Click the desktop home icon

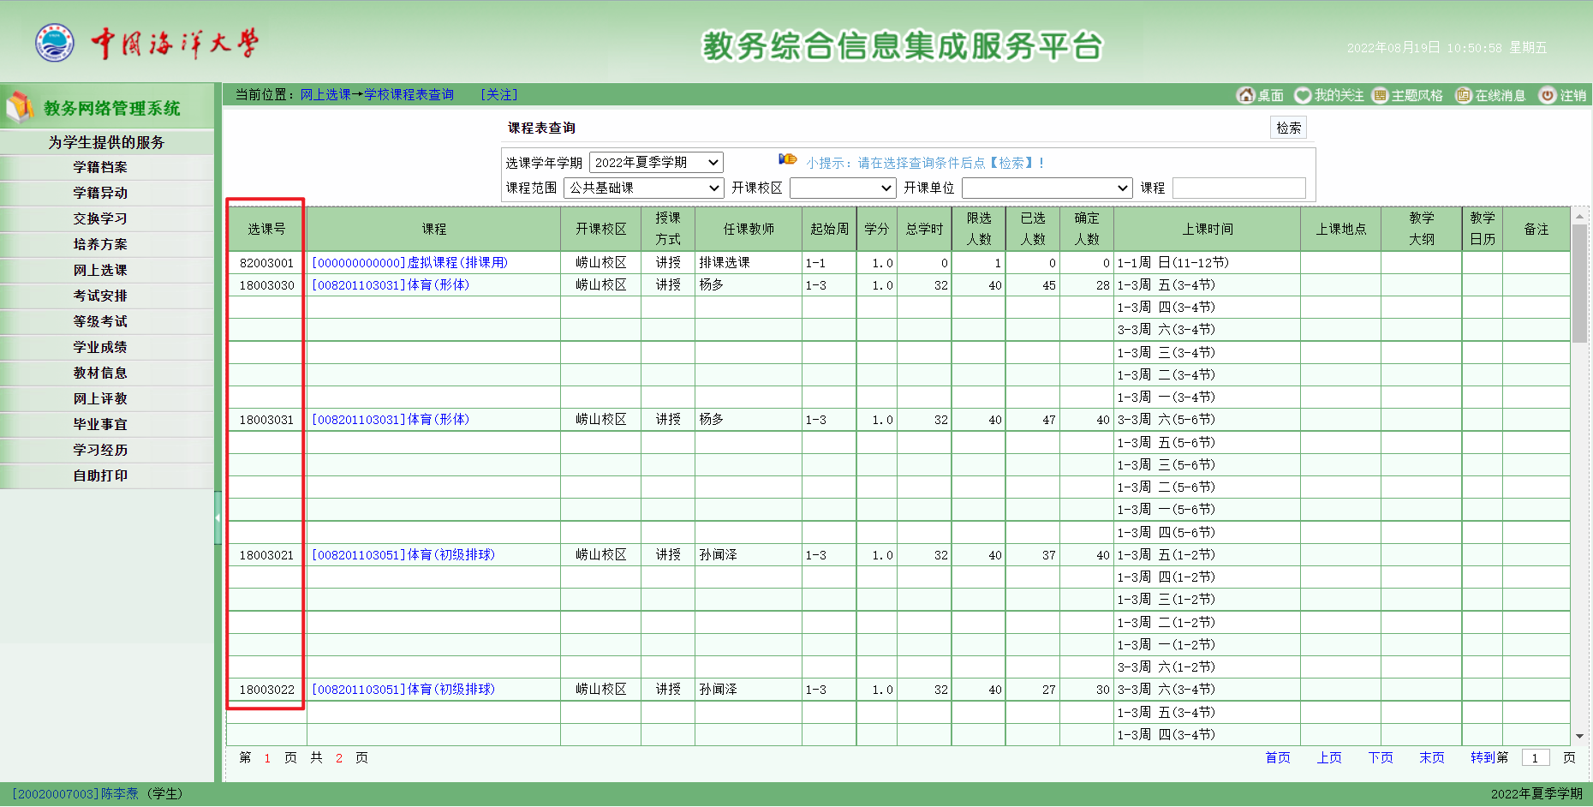[x=1245, y=95]
